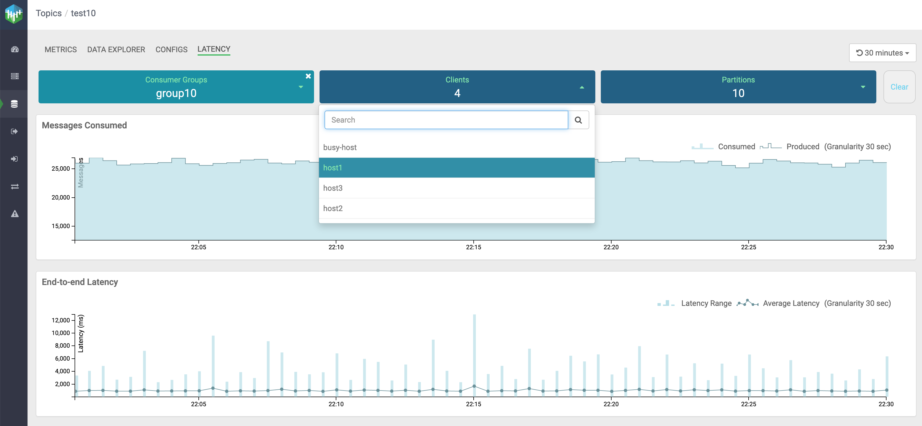Remove group10 consumer group filter with X
Image resolution: width=922 pixels, height=426 pixels.
[x=308, y=76]
